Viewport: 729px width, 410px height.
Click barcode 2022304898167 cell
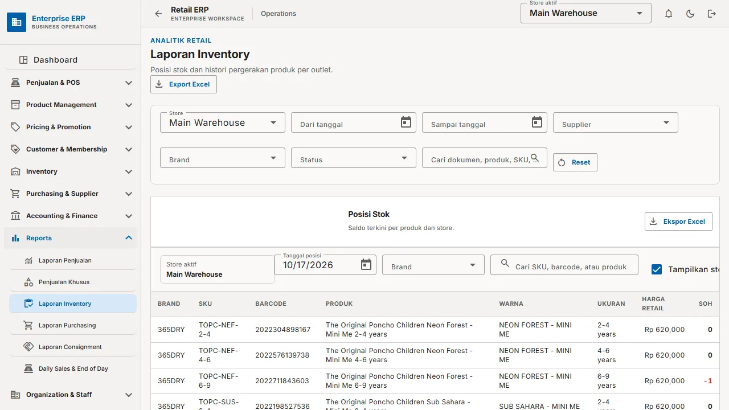click(283, 330)
